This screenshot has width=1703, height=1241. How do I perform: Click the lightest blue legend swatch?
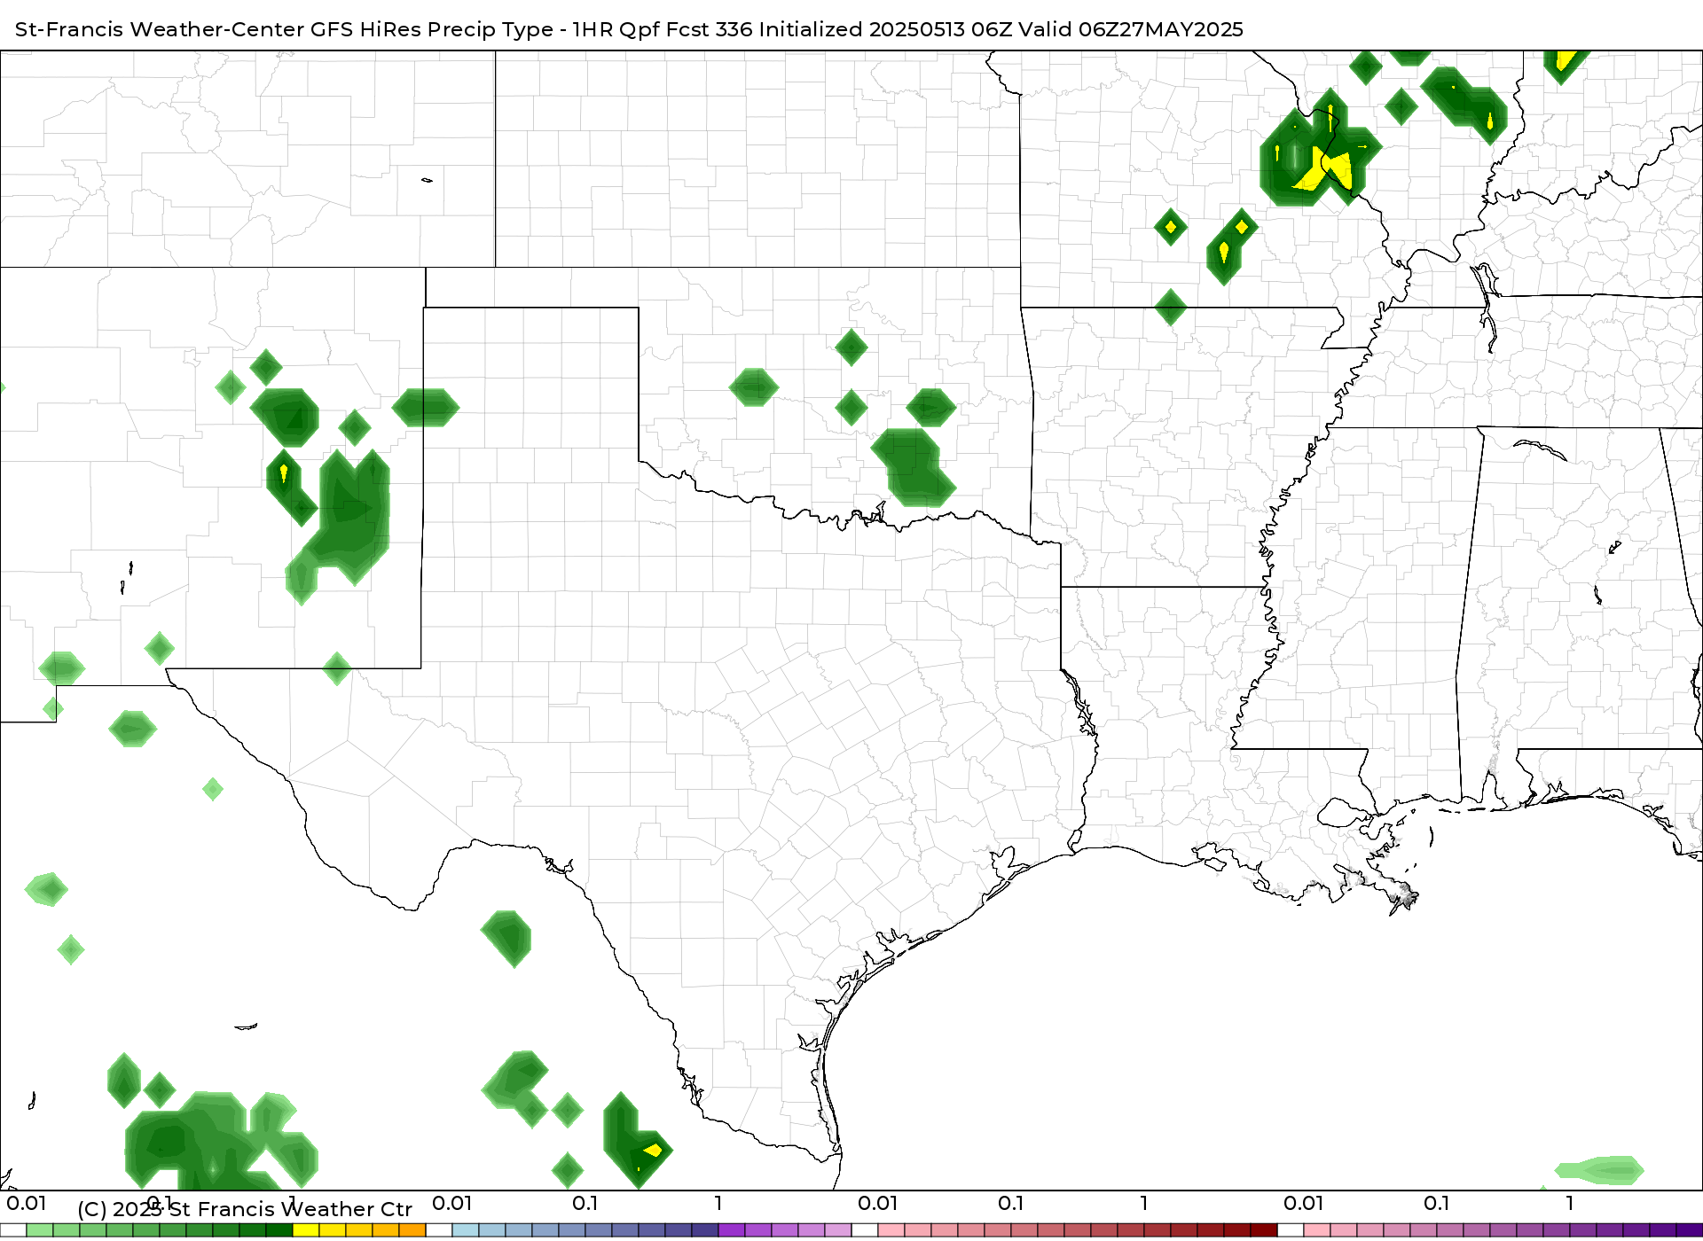(466, 1230)
